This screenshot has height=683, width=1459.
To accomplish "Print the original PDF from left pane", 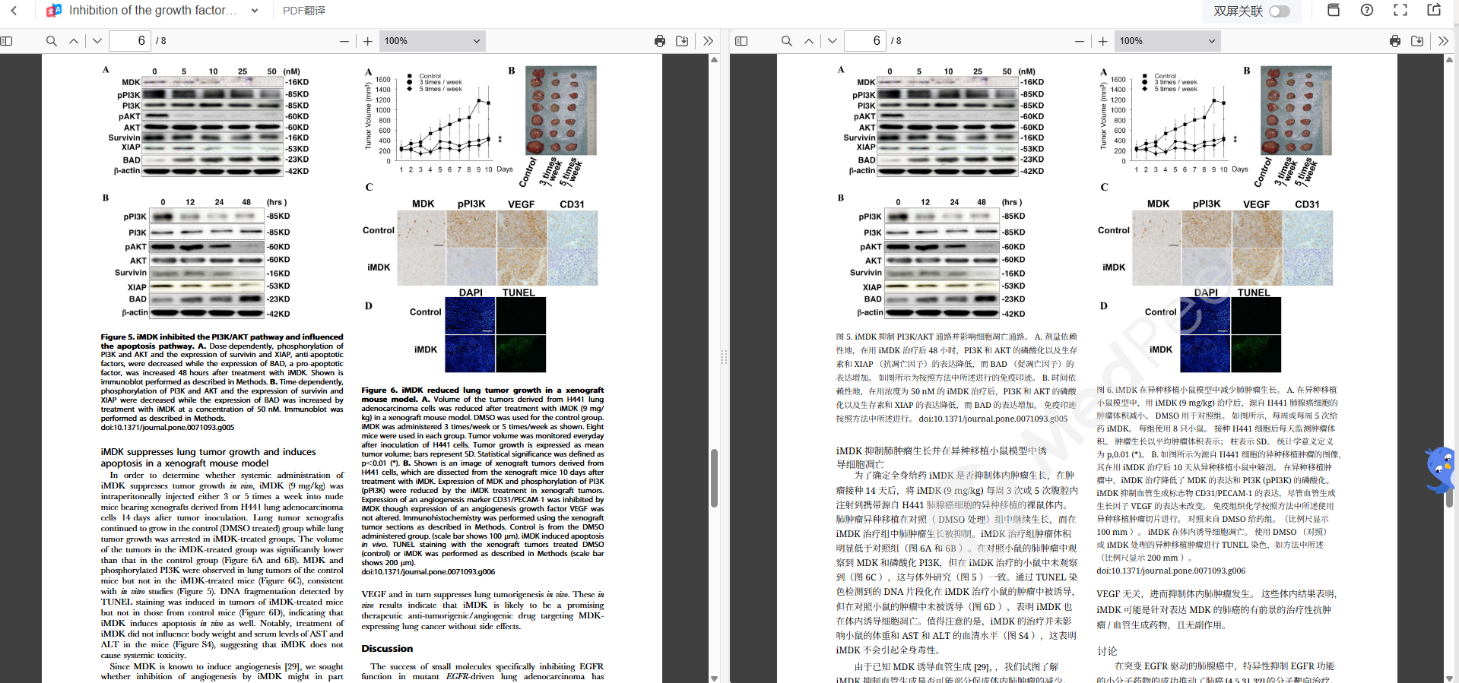I will [660, 41].
